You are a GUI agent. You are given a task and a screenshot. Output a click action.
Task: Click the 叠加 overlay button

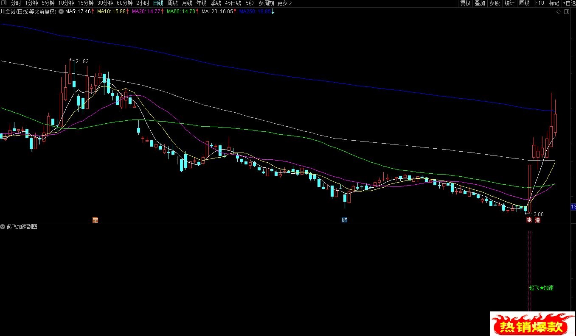pyautogui.click(x=480, y=3)
